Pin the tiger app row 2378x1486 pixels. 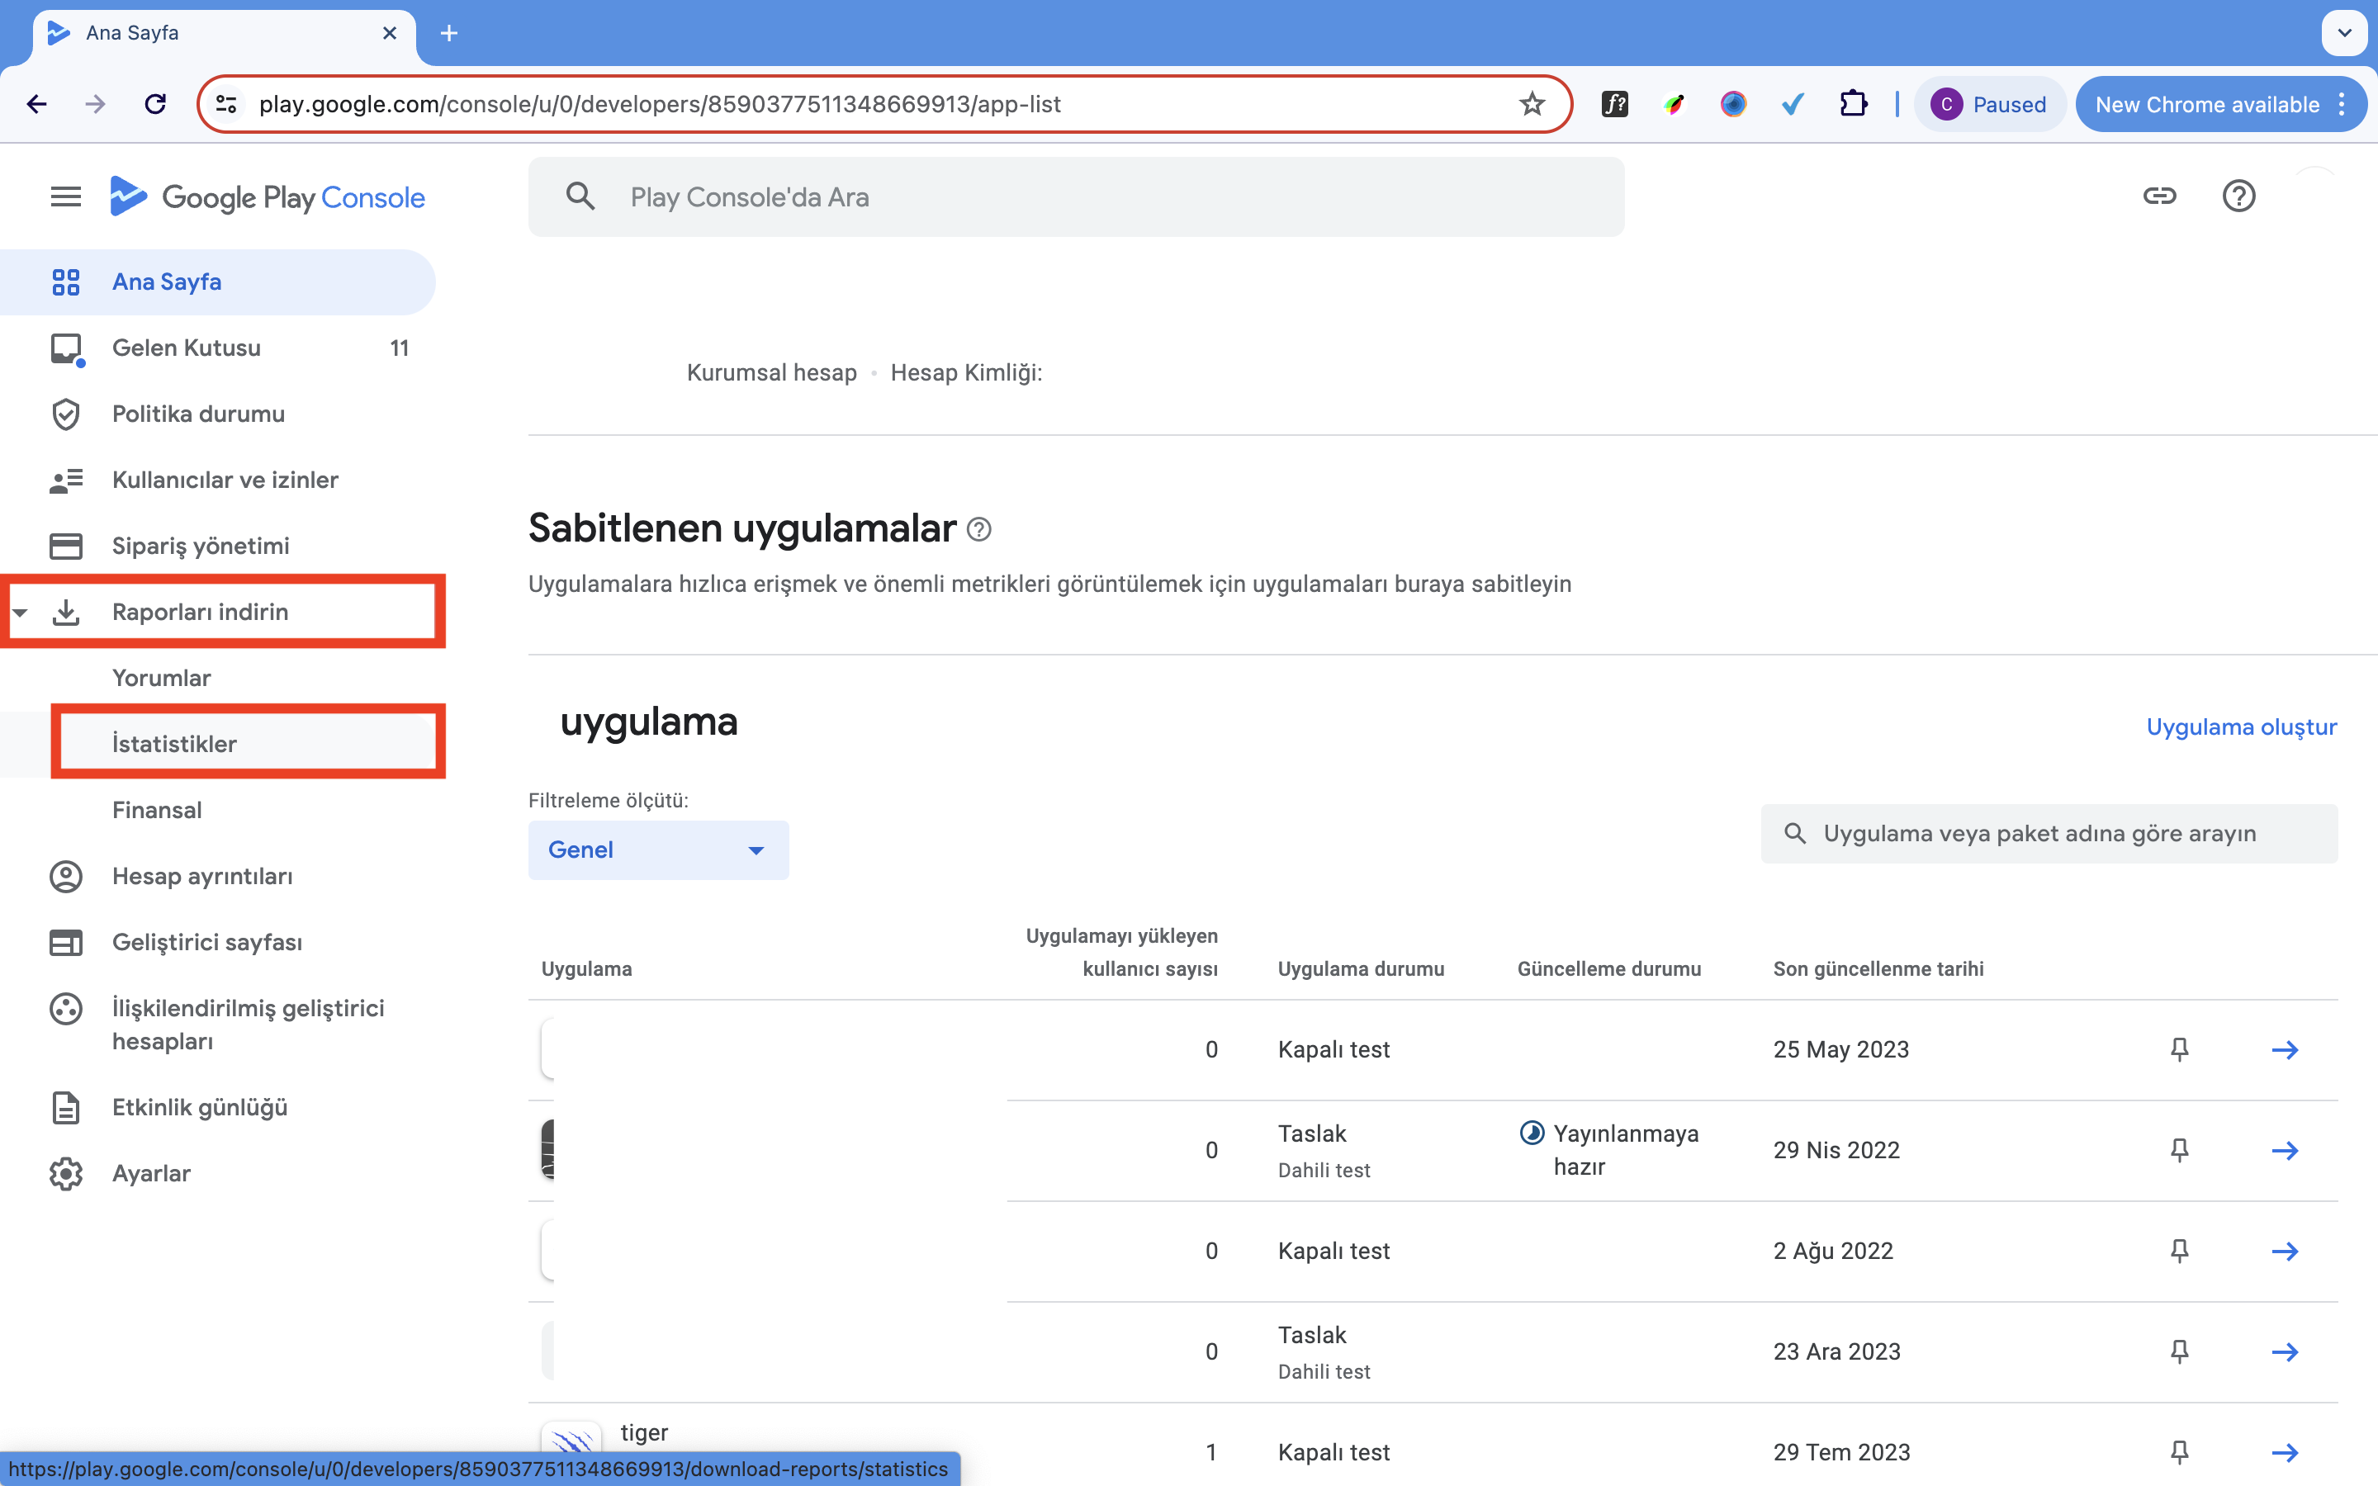(x=2180, y=1453)
